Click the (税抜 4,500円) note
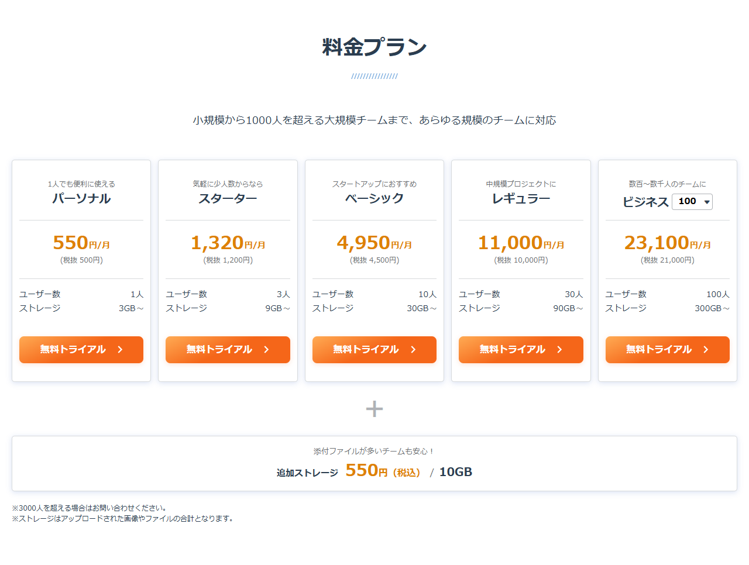Screen dimensions: 749x565 pos(374,260)
